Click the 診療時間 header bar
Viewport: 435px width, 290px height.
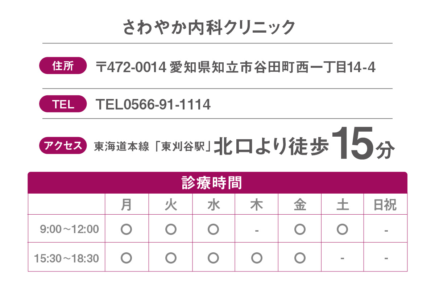[x=217, y=183]
